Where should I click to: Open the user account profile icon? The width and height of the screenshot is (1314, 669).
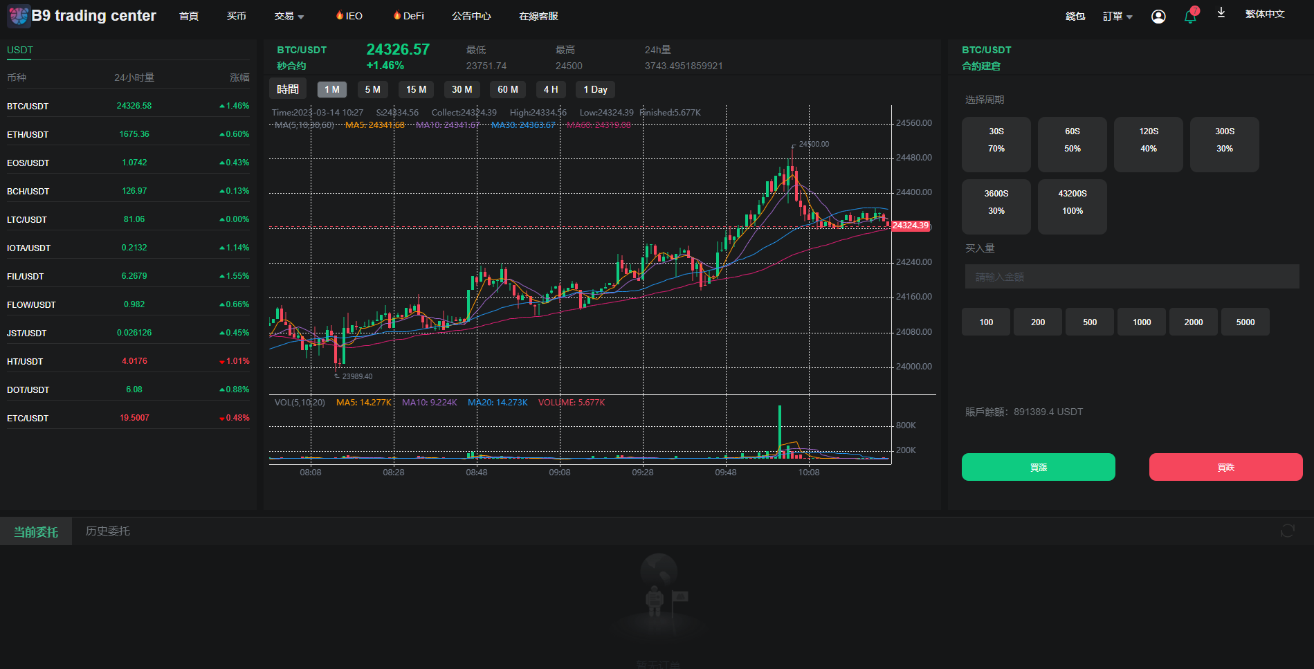coord(1158,17)
